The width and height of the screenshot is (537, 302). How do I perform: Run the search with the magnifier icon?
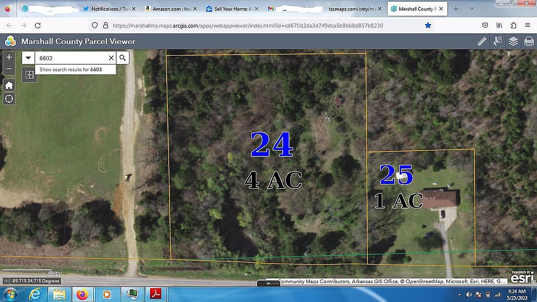[x=122, y=58]
